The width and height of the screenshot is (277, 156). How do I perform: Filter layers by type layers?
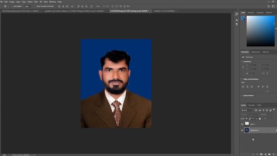click(x=263, y=110)
